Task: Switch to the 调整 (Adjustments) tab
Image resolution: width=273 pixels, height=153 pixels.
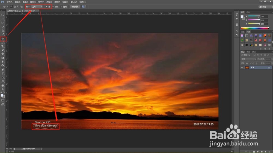Action: click(x=242, y=32)
